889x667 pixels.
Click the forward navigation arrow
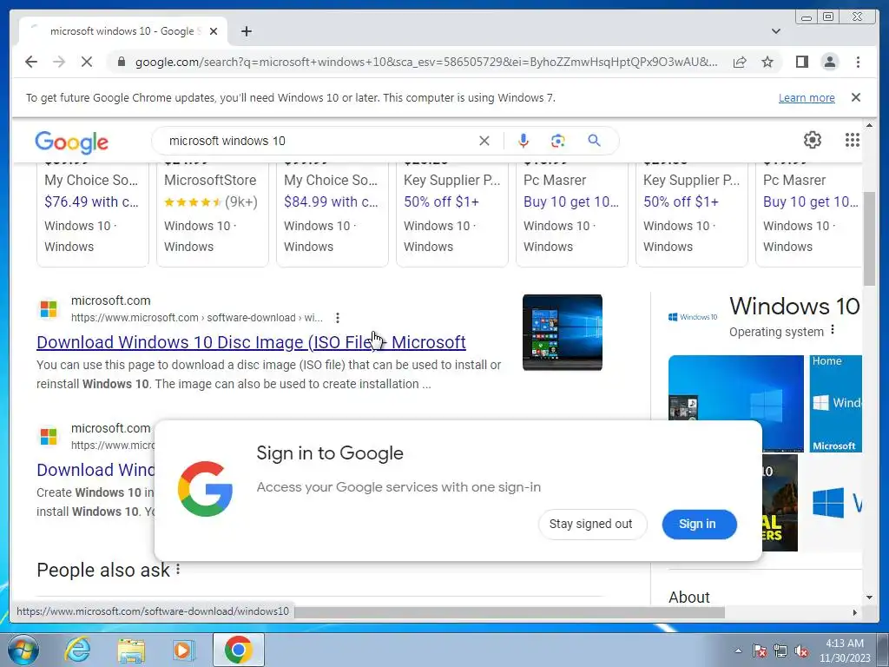click(x=59, y=62)
